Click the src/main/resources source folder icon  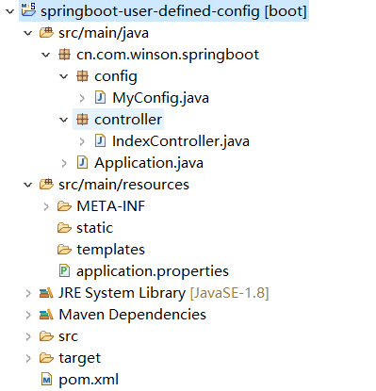pyautogui.click(x=46, y=184)
